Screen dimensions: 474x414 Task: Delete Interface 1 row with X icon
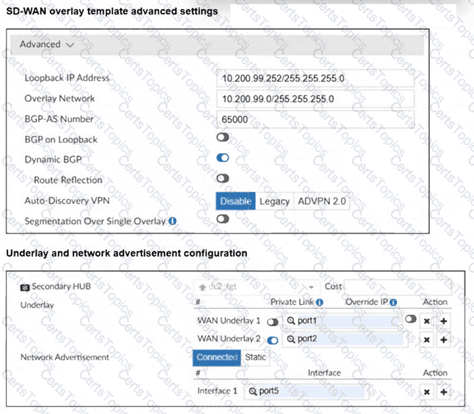click(x=427, y=392)
